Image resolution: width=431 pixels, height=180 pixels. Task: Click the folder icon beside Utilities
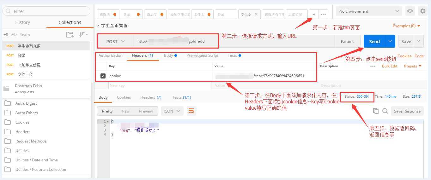click(x=8, y=151)
